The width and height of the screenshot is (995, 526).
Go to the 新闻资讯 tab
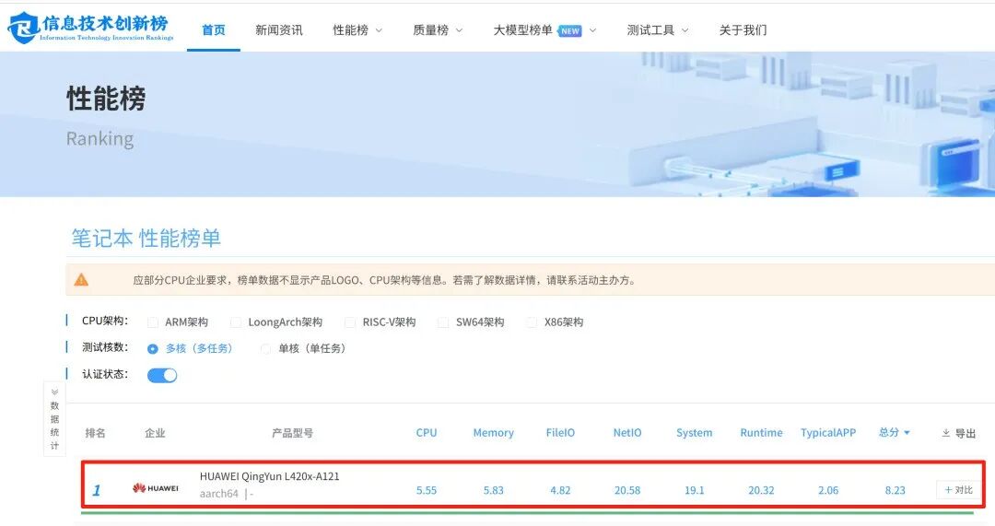click(278, 29)
